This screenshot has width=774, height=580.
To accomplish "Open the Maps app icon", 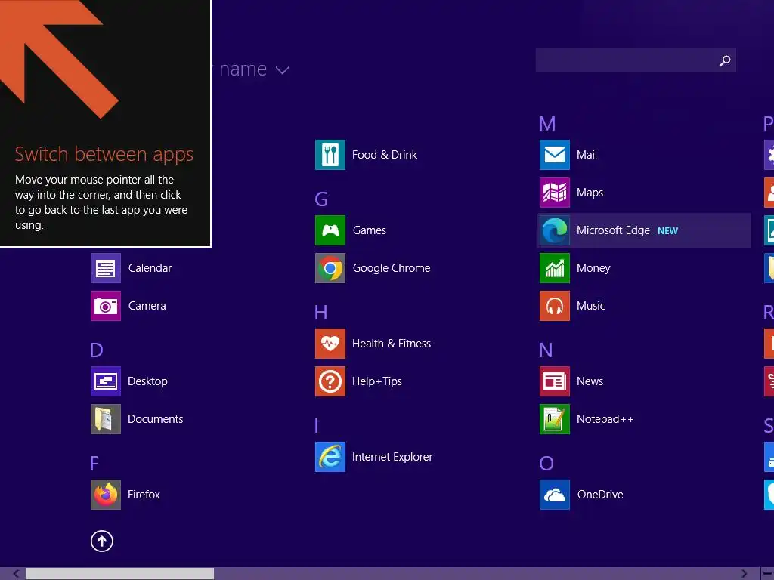I will click(x=555, y=193).
